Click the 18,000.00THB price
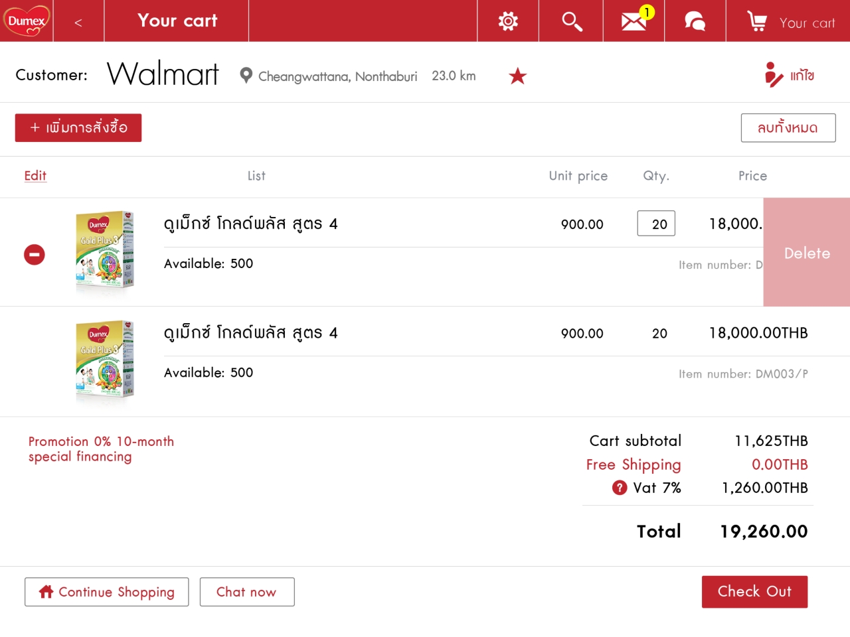Image resolution: width=850 pixels, height=637 pixels. (758, 332)
